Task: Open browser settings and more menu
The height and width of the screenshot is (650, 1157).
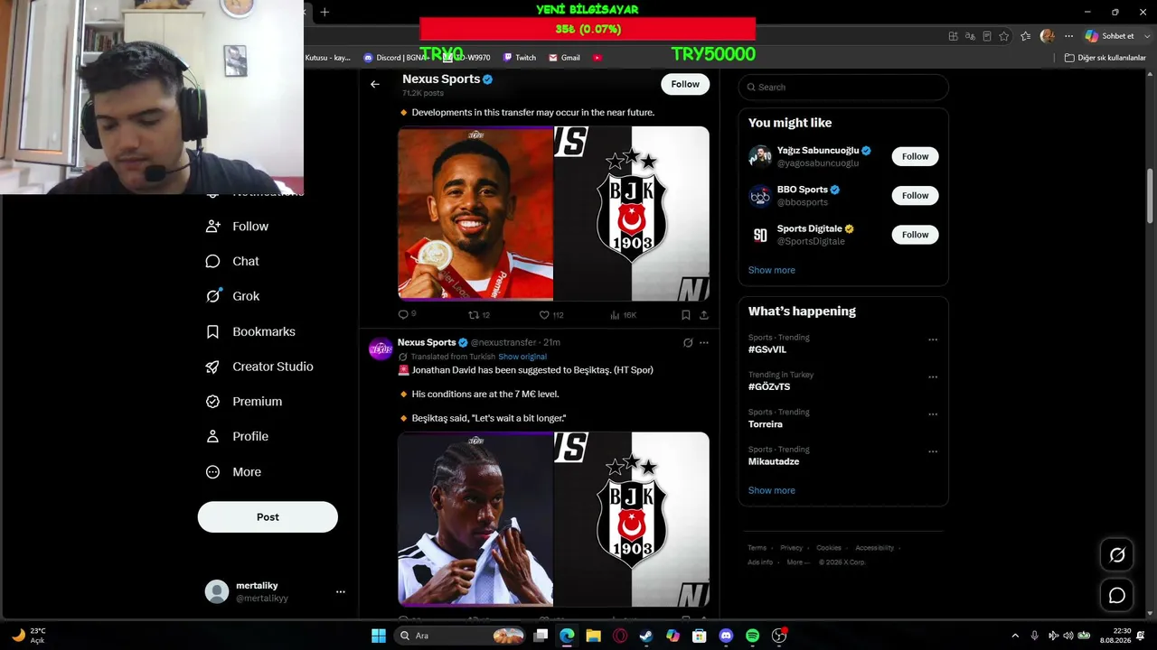Action: click(x=1069, y=36)
